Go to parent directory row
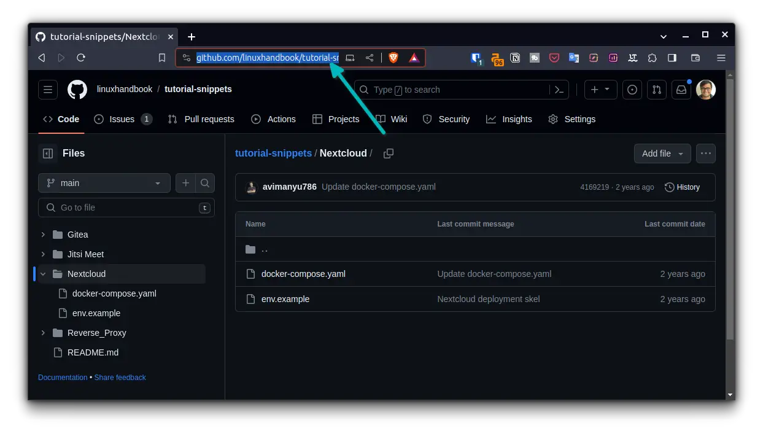The image size is (763, 439). (x=475, y=249)
